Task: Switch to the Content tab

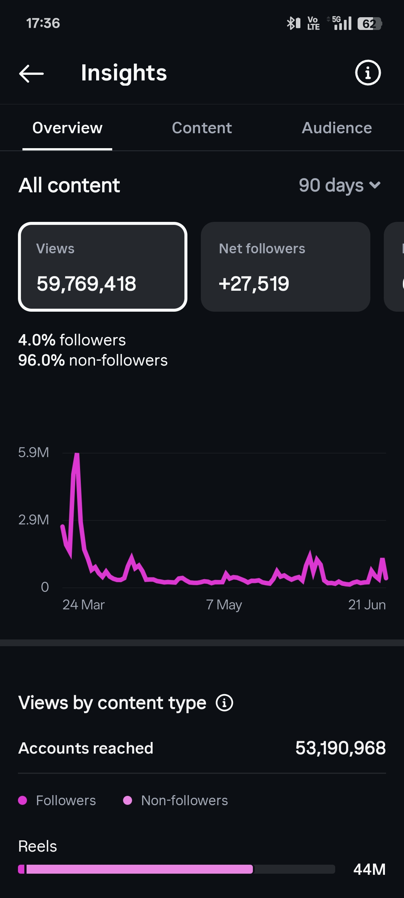Action: click(x=202, y=128)
